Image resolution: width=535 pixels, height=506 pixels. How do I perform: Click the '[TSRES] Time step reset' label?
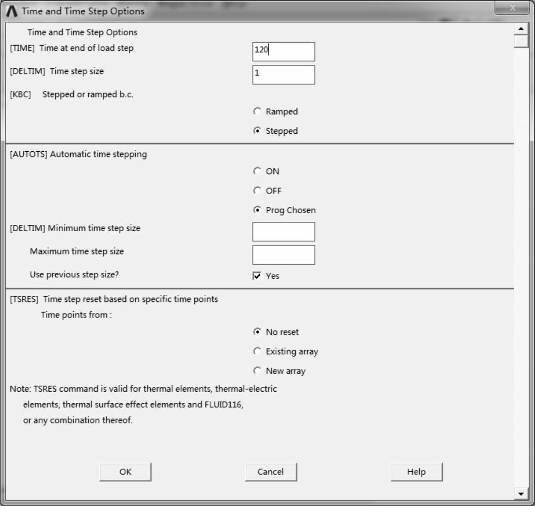tap(114, 299)
